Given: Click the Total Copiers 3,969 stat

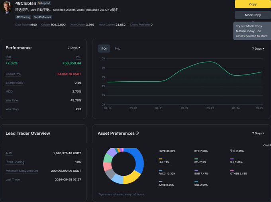Looking at the screenshot, I should click(x=82, y=25).
